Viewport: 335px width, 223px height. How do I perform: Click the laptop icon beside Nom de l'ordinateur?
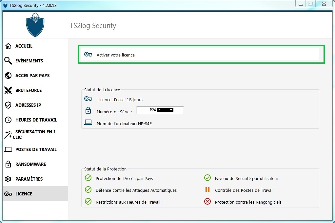[88, 122]
